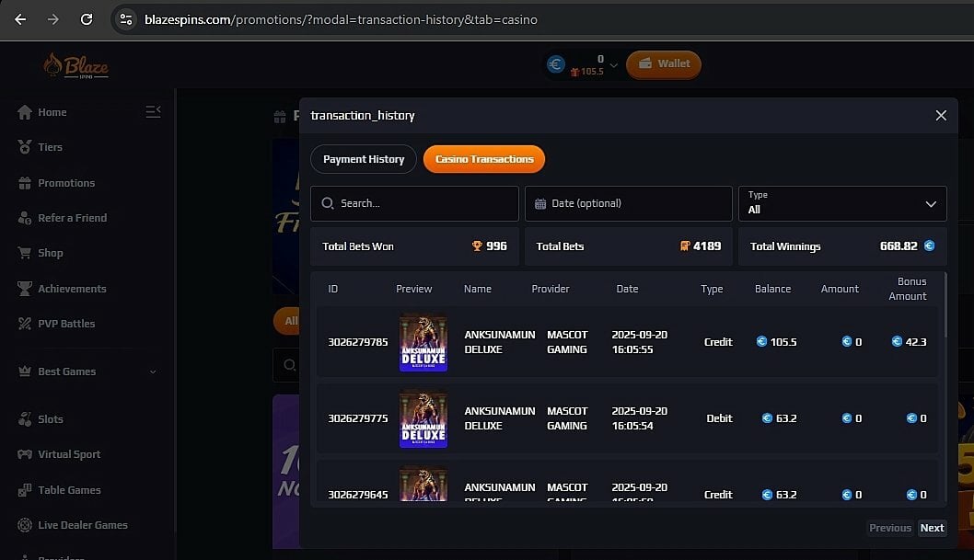Open Date (optional) picker field
Image resolution: width=974 pixels, height=560 pixels.
pyautogui.click(x=629, y=203)
